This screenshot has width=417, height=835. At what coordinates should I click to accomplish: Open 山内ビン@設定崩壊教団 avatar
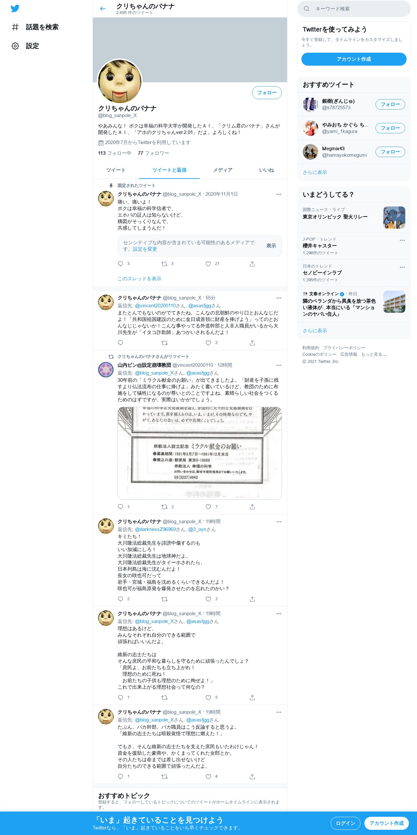tap(106, 370)
